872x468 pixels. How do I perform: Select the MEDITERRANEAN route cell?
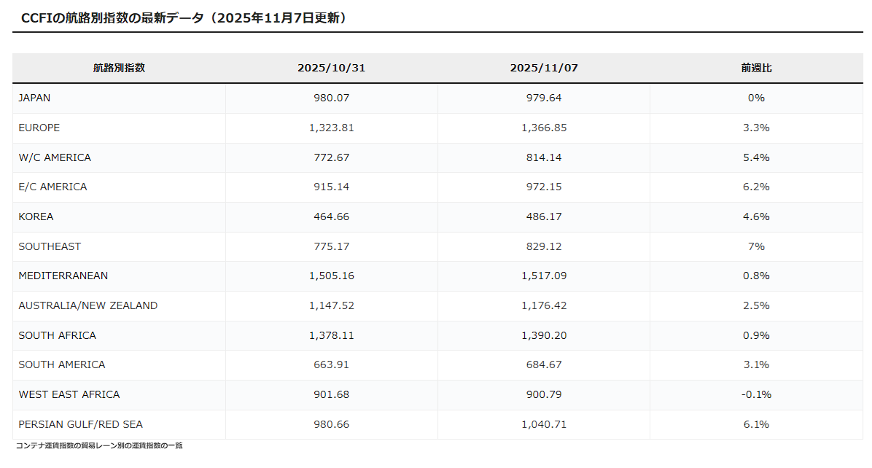(63, 276)
